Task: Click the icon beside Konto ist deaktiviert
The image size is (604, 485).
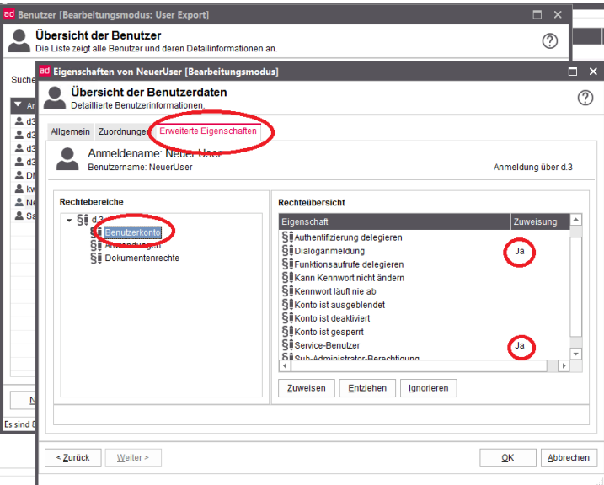Action: [287, 318]
